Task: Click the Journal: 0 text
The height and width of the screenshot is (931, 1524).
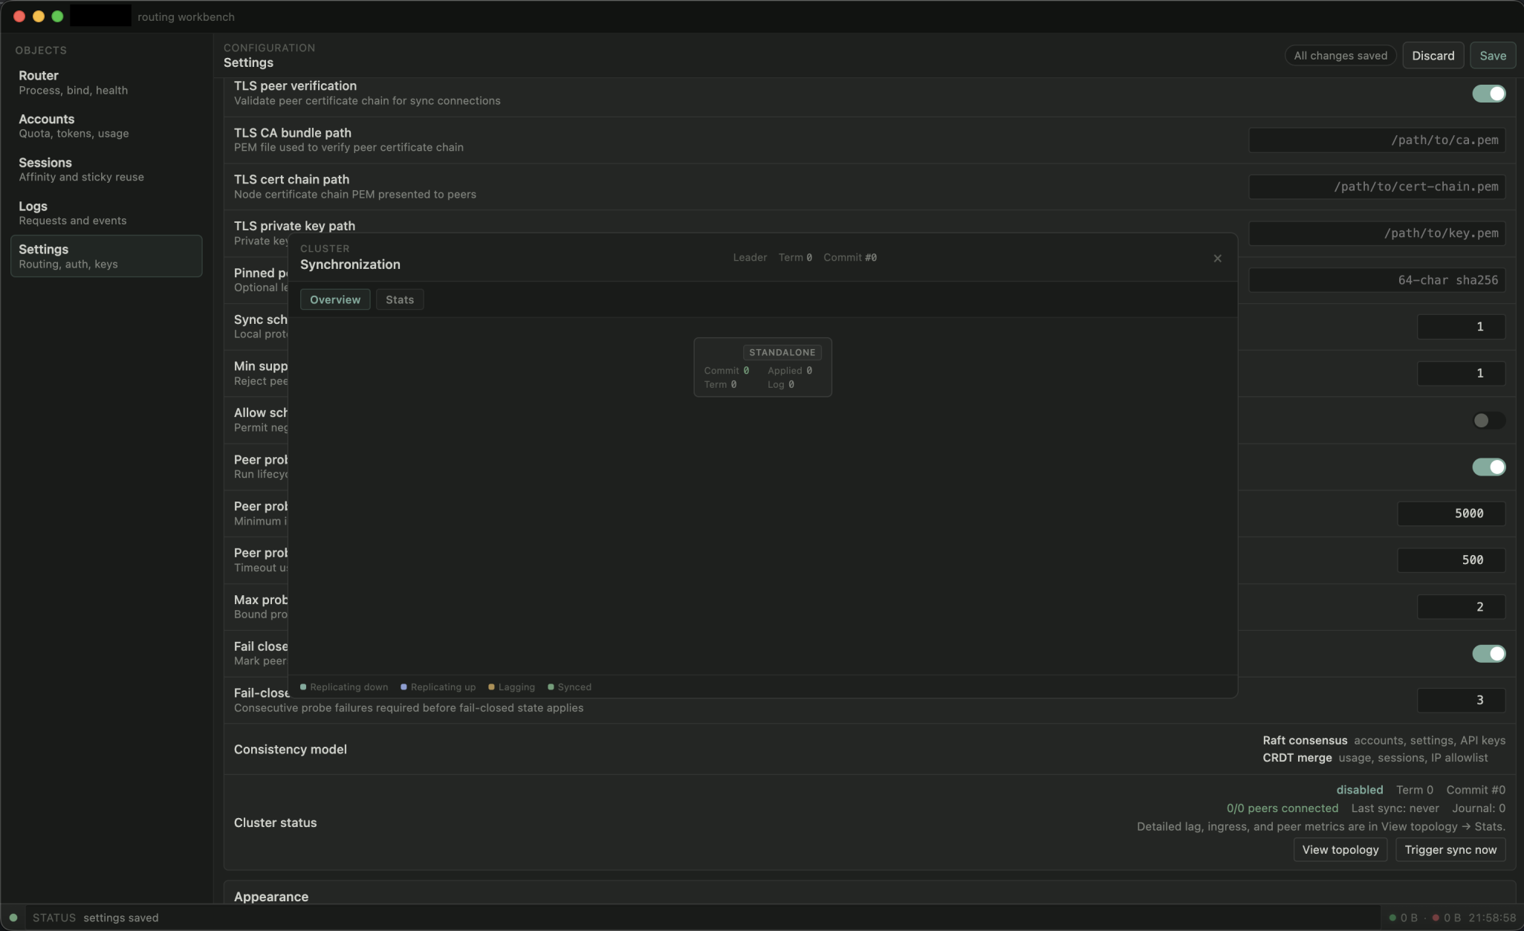Action: tap(1479, 808)
